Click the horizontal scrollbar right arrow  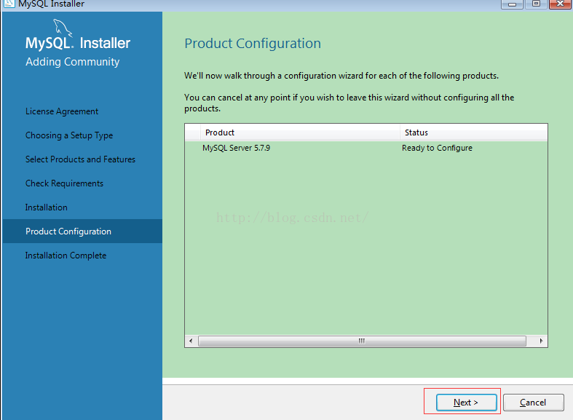click(x=541, y=341)
